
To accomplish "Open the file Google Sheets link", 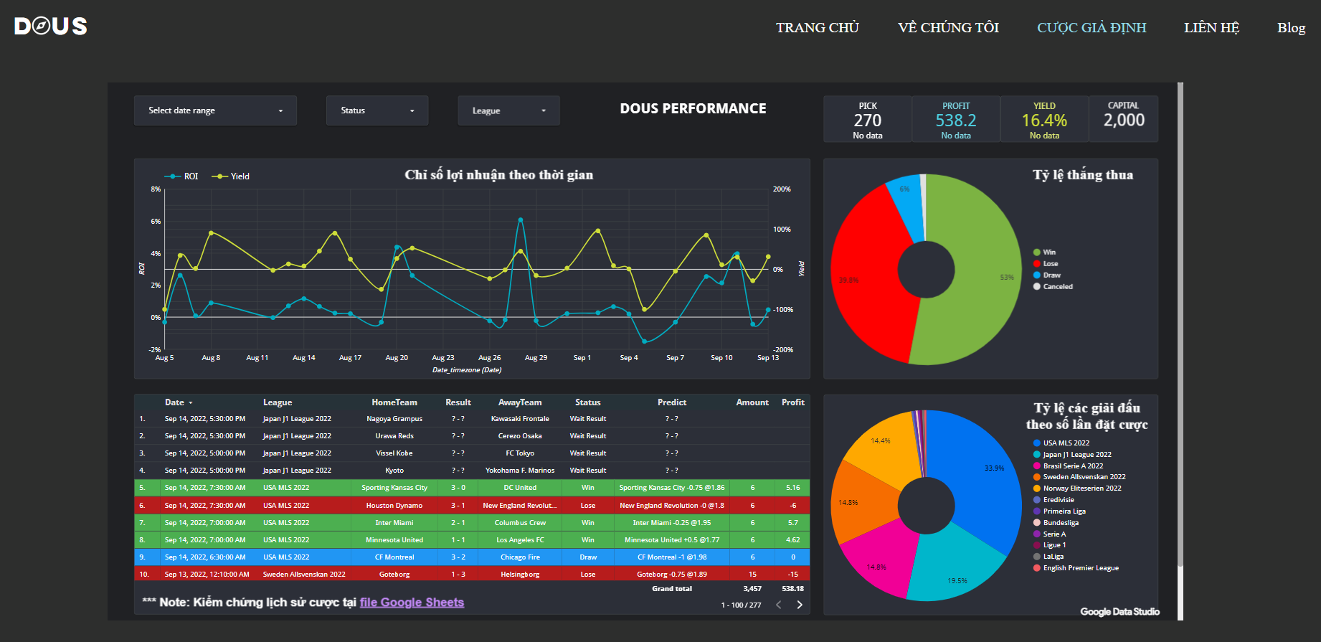I will tap(412, 603).
